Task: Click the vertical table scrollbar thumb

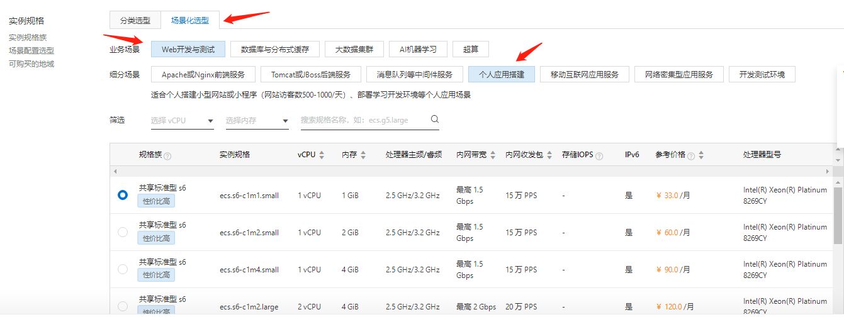Action: pos(838,215)
